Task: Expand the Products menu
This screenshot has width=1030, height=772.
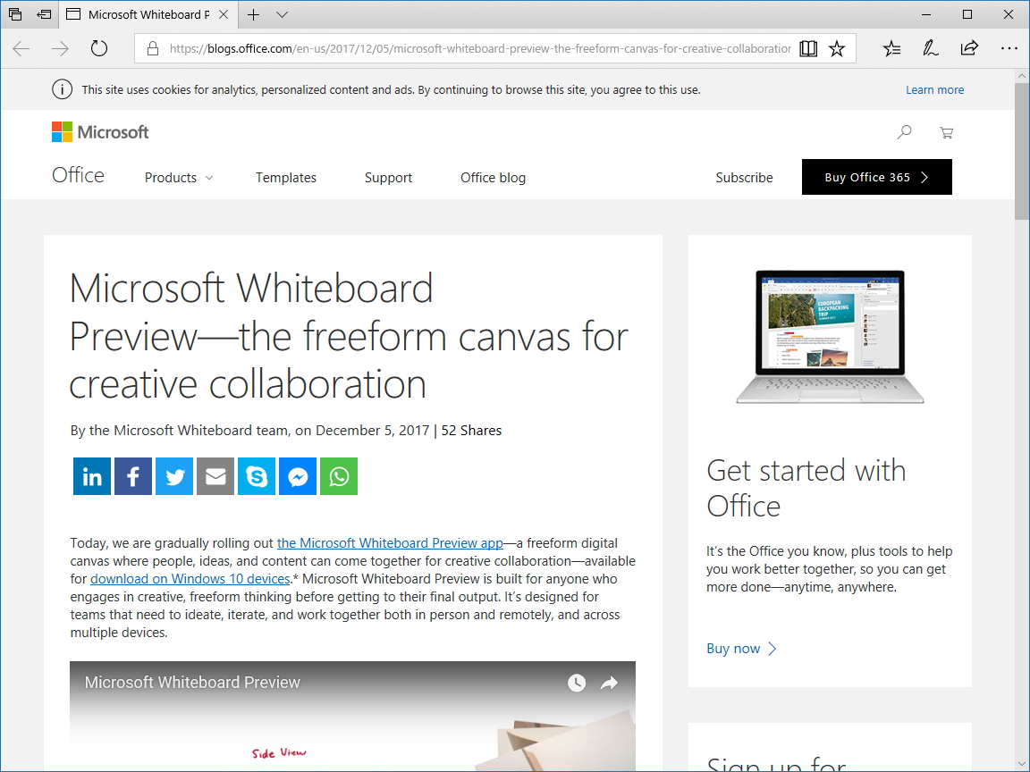Action: pos(179,178)
